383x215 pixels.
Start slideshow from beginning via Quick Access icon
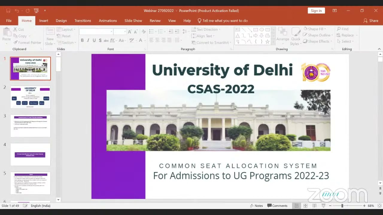37,11
